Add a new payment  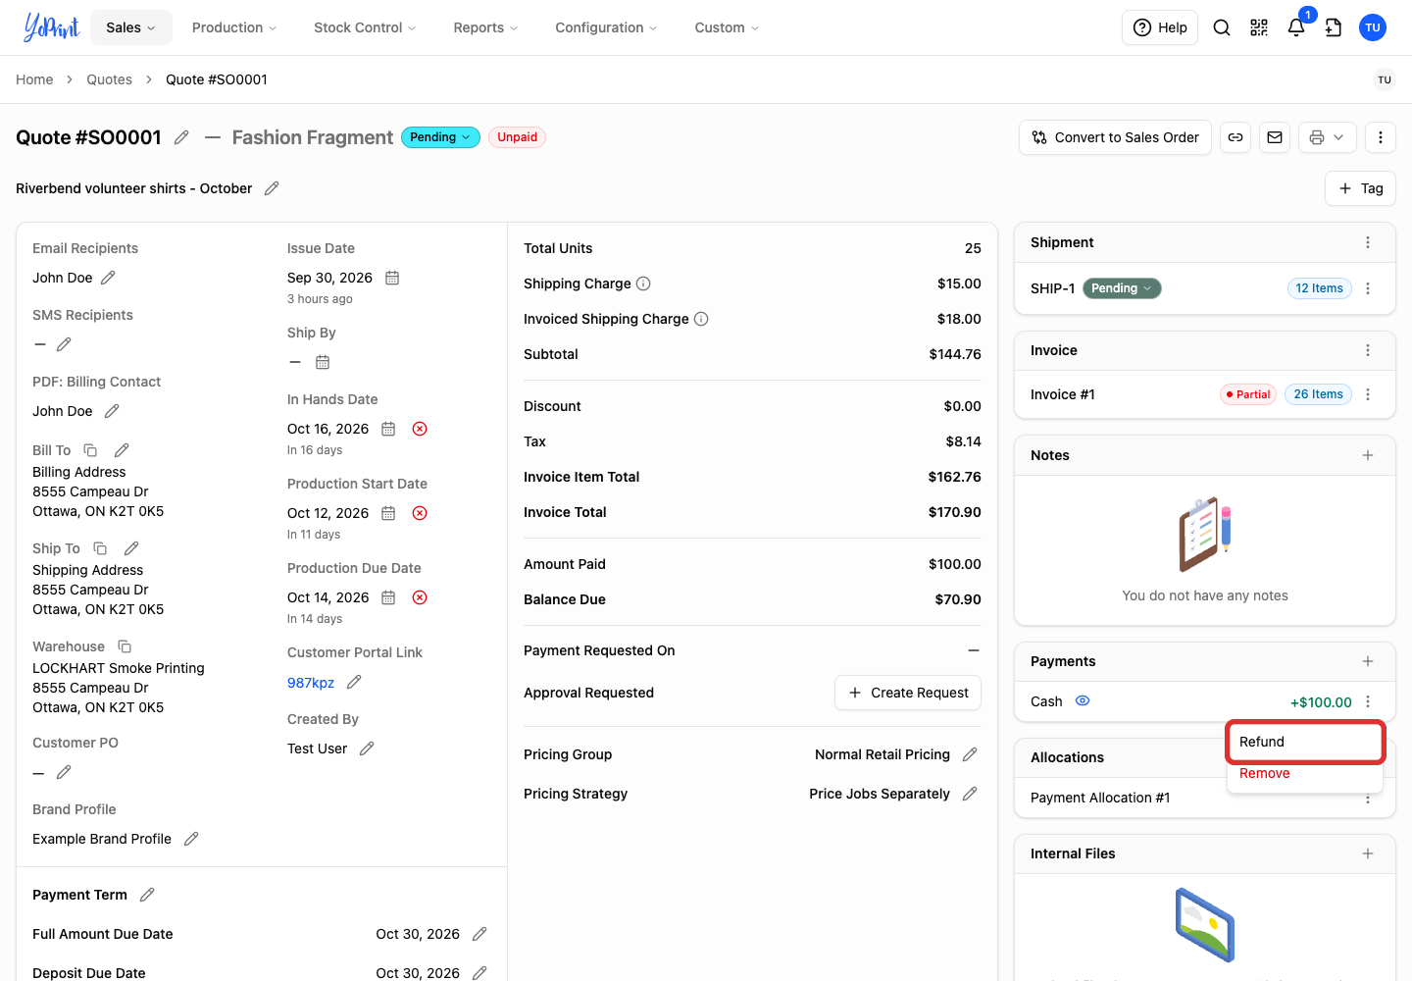coord(1368,661)
